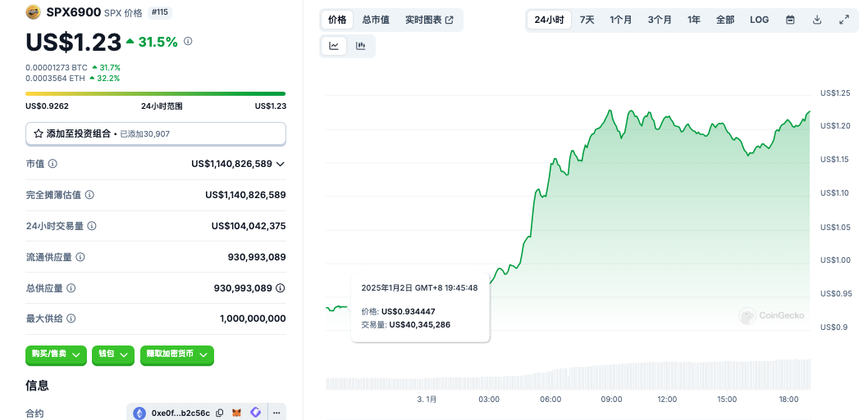Select the 3个月 time range
Screen dimensions: 863x420
(x=660, y=20)
